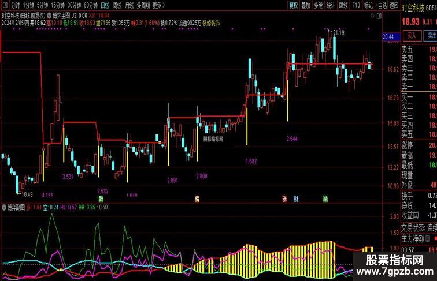Add stock via +自选 button

pyautogui.click(x=381, y=5)
